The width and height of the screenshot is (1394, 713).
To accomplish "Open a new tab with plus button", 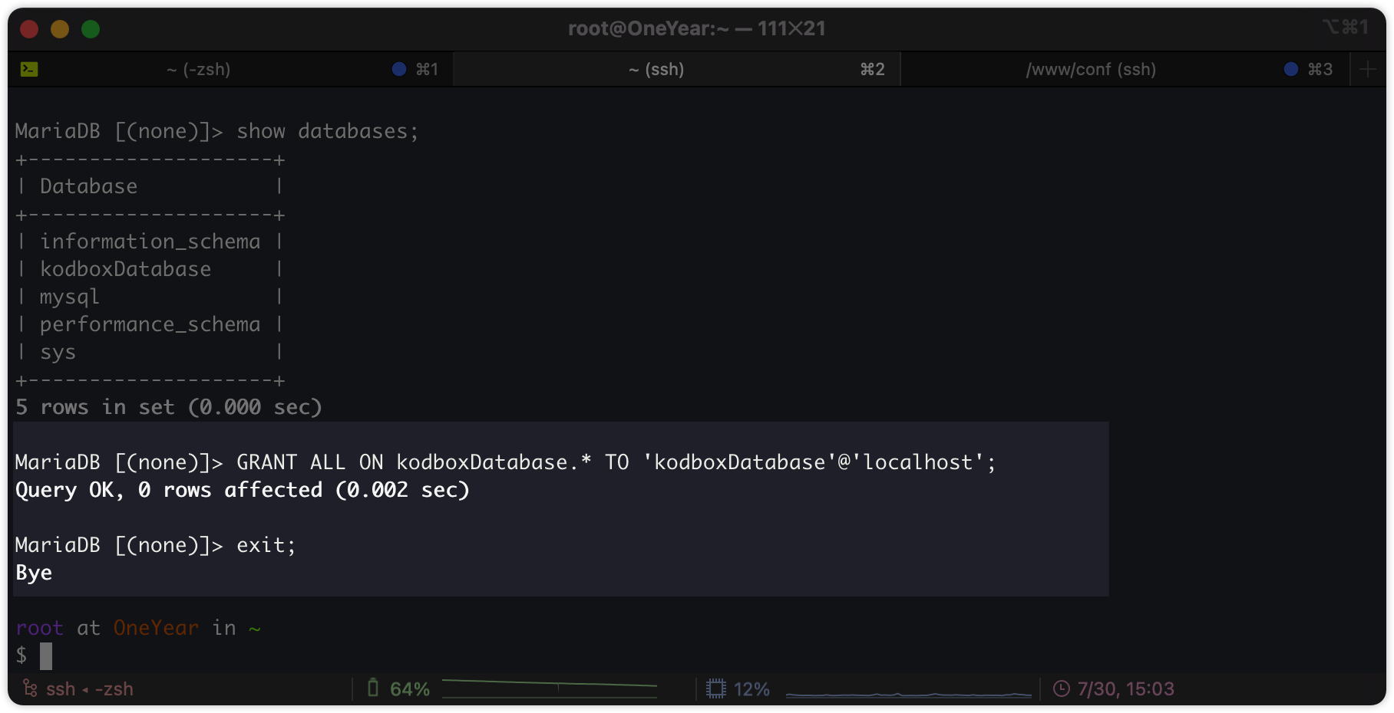I will click(x=1368, y=70).
